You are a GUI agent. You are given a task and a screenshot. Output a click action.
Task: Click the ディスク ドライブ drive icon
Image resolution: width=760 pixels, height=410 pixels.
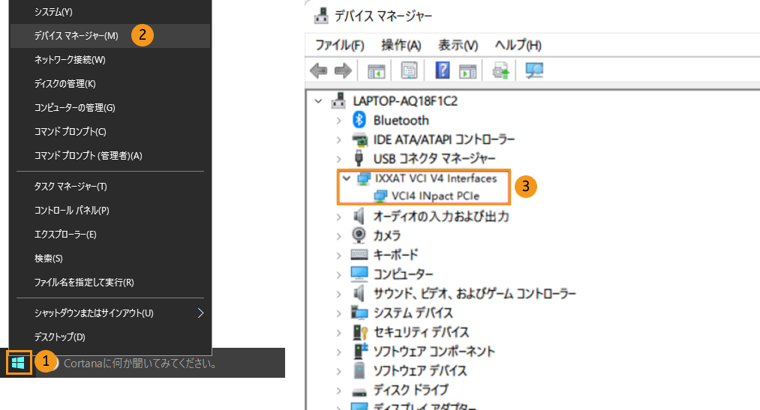pyautogui.click(x=359, y=391)
